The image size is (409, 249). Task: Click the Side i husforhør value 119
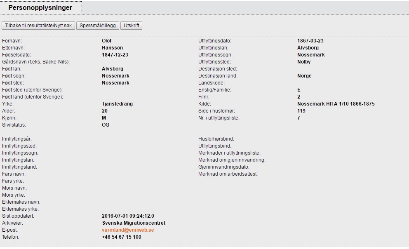tap(301, 111)
